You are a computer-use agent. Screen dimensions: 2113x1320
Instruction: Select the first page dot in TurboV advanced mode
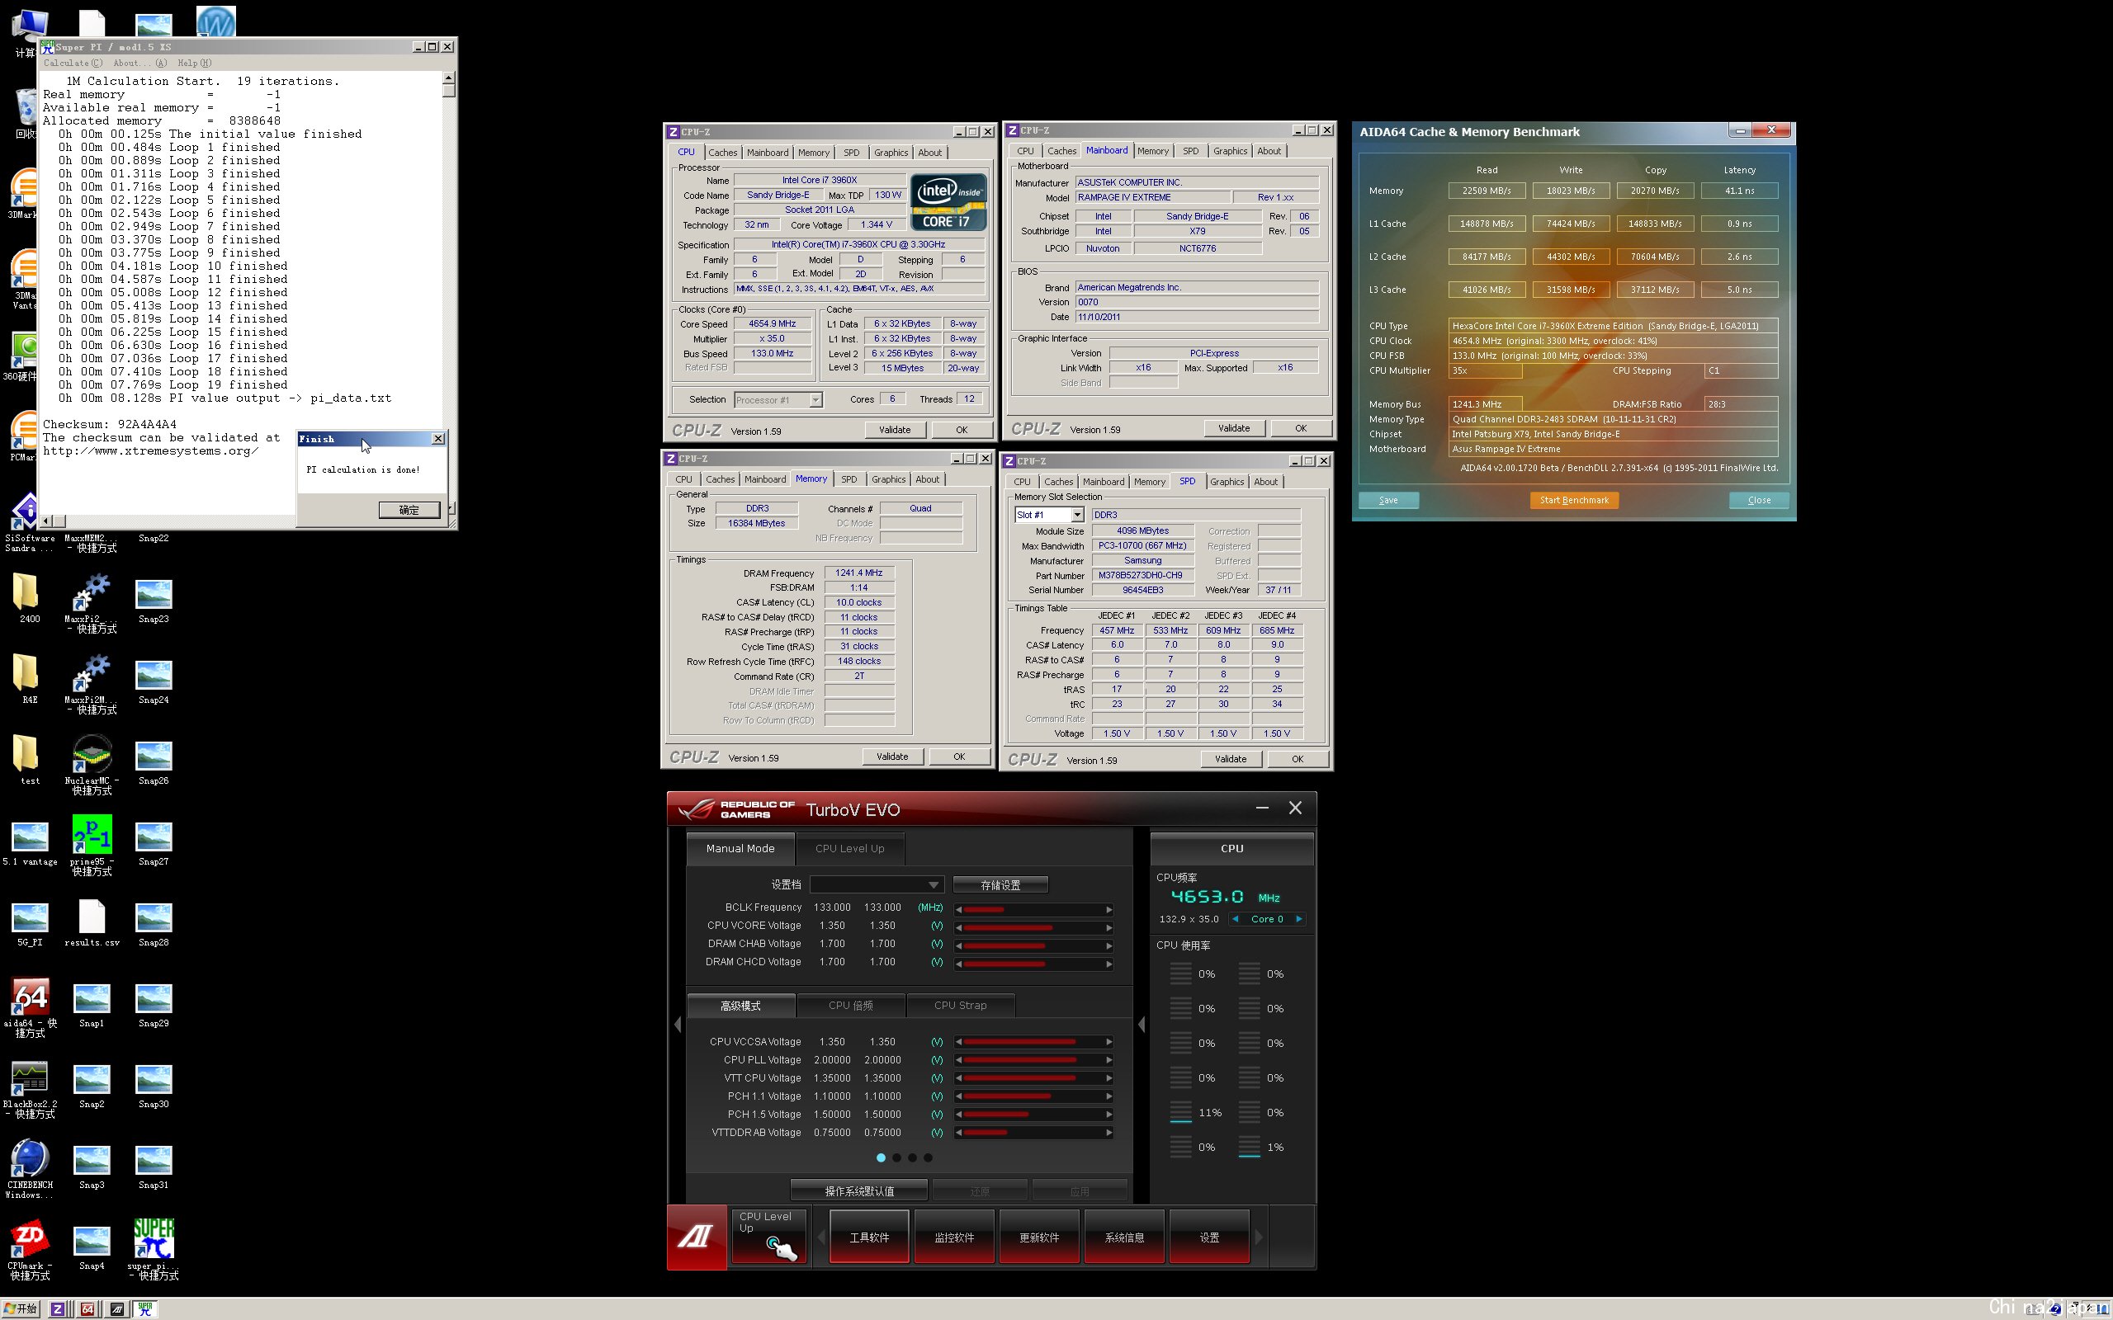tap(881, 1157)
